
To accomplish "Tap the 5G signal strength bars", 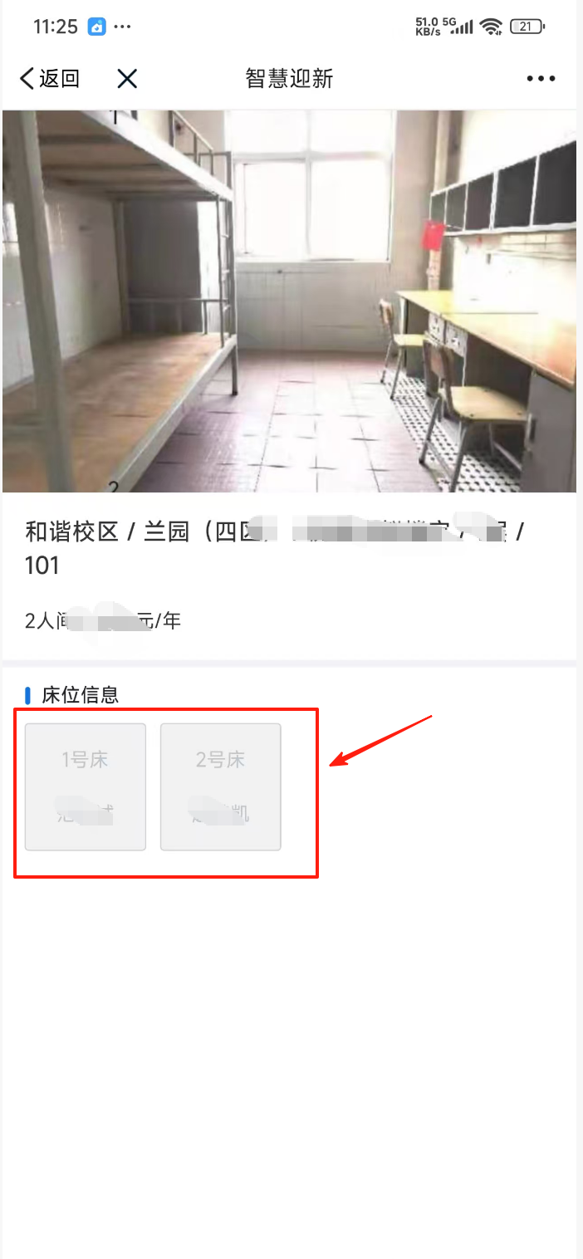I will pyautogui.click(x=462, y=27).
